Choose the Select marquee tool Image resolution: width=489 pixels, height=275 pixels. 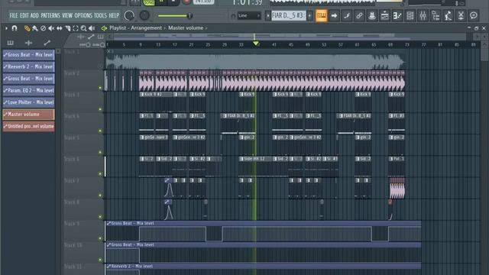tap(76, 28)
